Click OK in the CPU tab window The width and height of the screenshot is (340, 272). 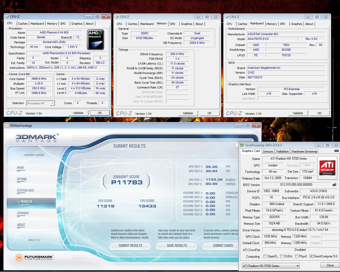tap(100, 113)
